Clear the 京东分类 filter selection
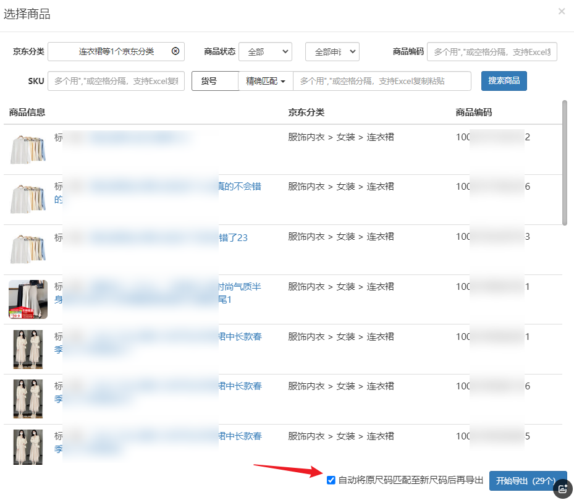 click(175, 51)
